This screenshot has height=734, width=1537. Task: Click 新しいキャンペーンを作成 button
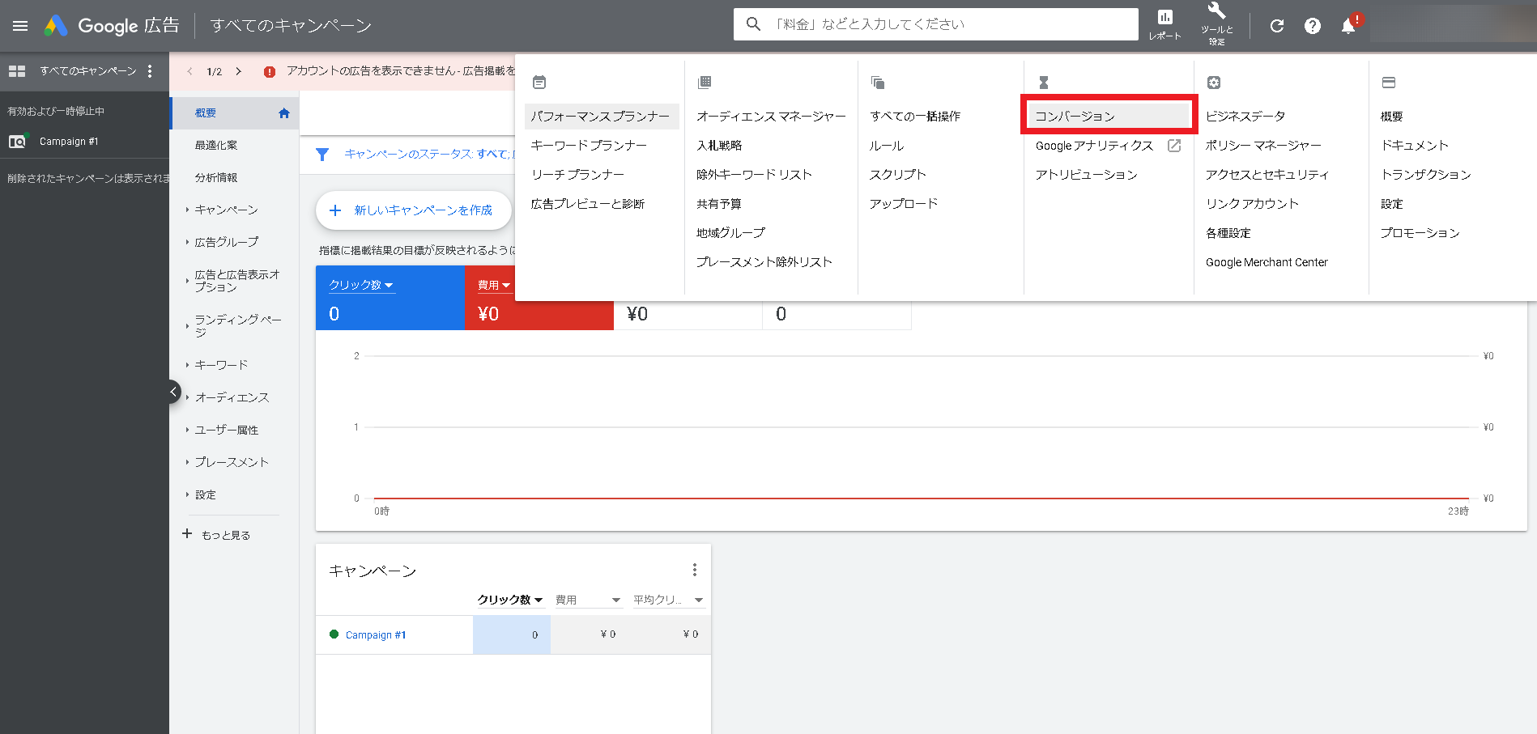coord(414,210)
